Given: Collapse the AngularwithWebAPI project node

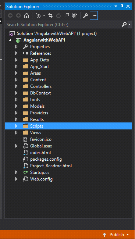Looking at the screenshot, I should [10, 40].
